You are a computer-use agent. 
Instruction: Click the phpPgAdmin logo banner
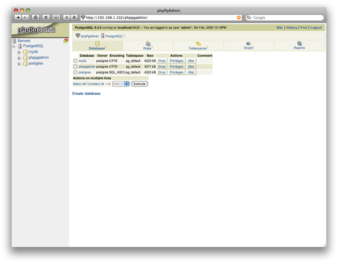point(41,30)
